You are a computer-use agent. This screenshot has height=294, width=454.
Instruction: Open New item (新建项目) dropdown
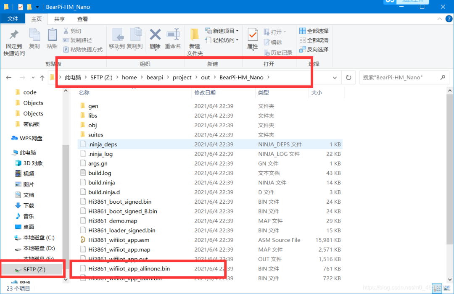[x=222, y=31]
